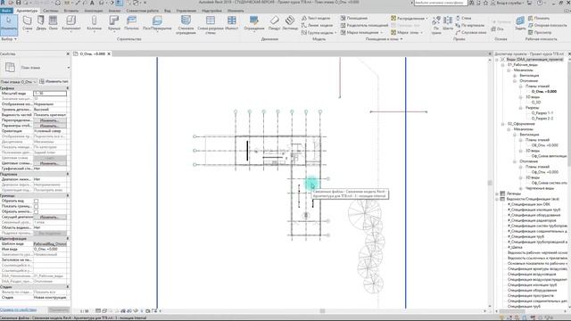Switch to the Совместная работа ribbon tab
Viewport: 571px width, 321px height.
click(143, 11)
